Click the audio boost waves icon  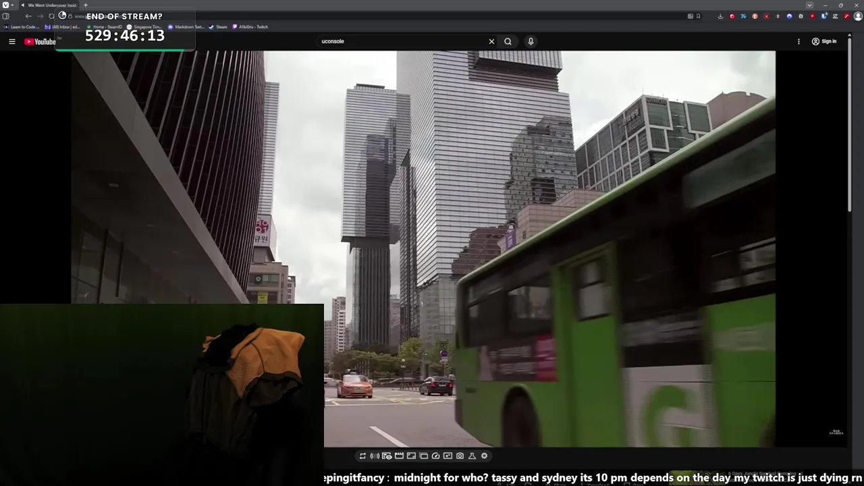[x=375, y=456]
